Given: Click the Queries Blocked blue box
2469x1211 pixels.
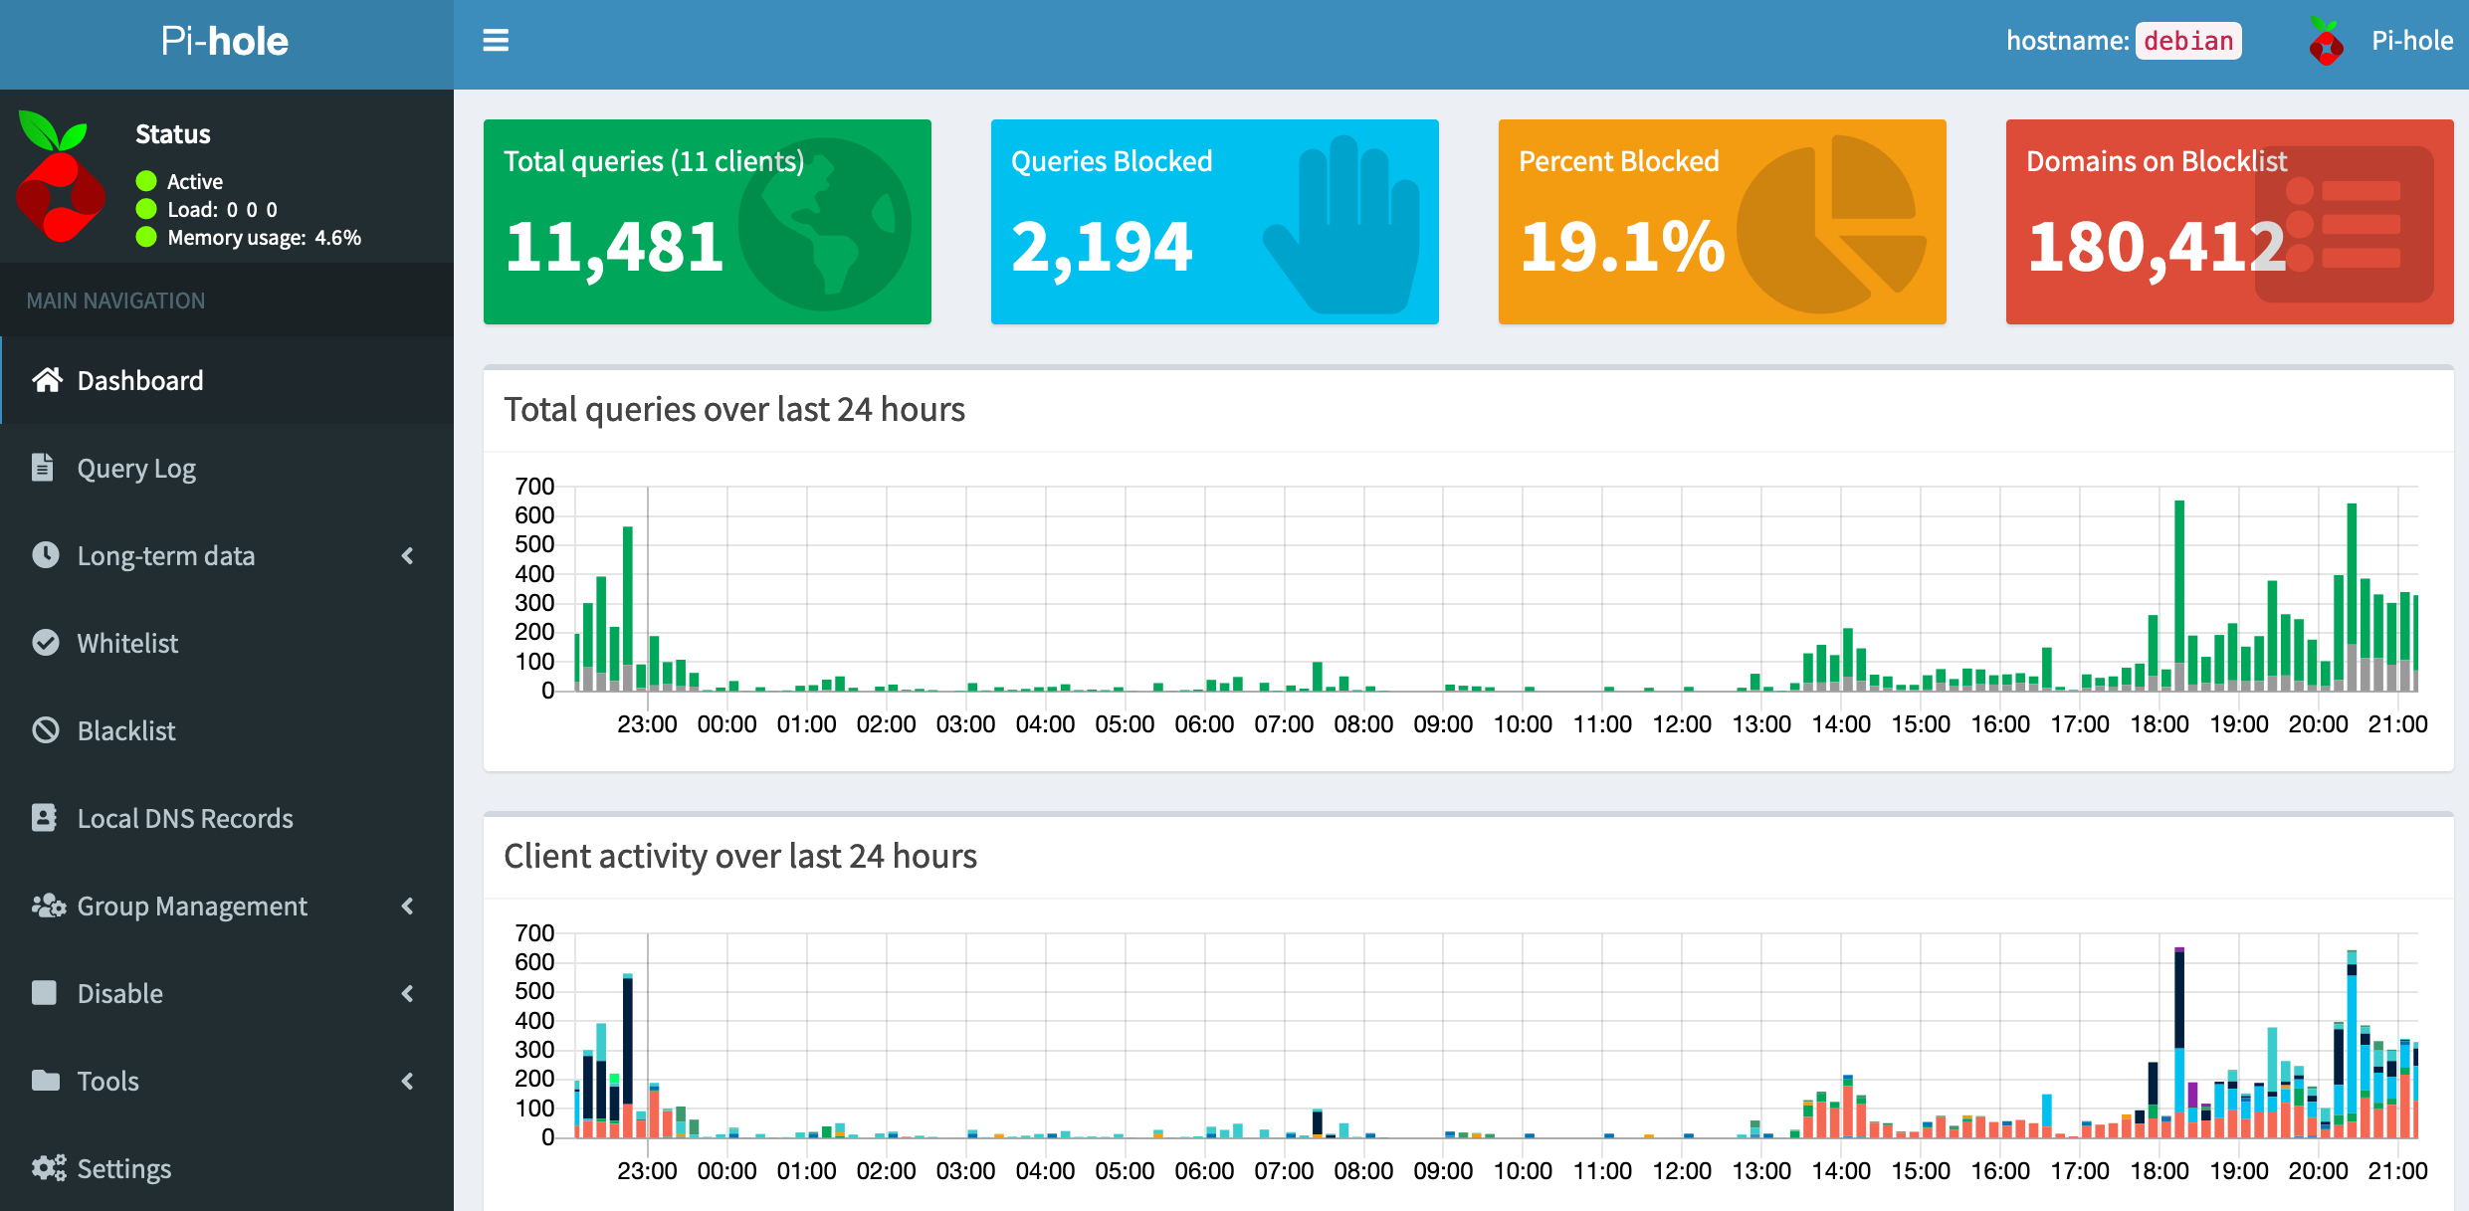Looking at the screenshot, I should tap(1214, 222).
